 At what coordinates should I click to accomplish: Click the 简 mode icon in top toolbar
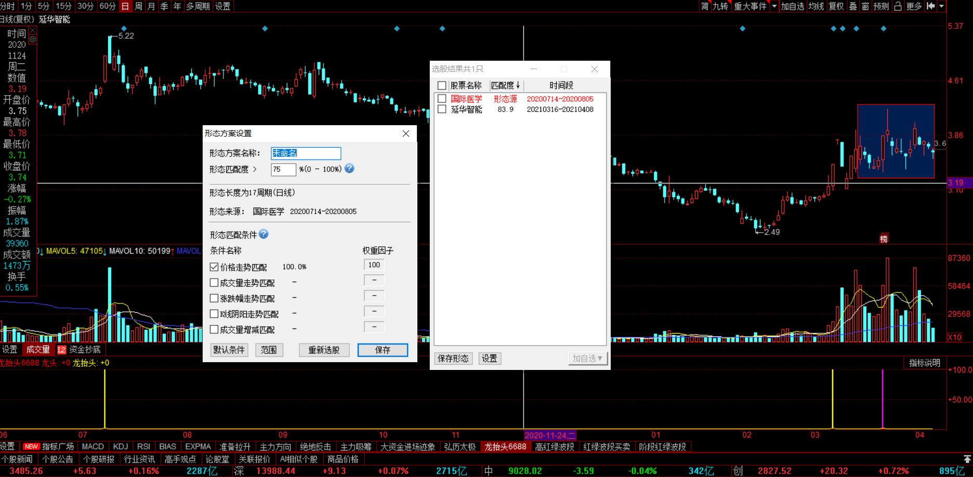pos(705,6)
